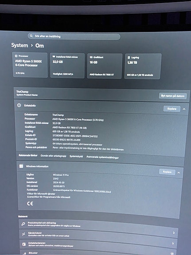191x255 pixels.
Task: Go back to System breadcrumb
Action: (x=19, y=45)
